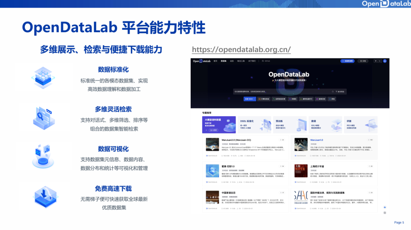Select the 数据集 nav tab
Image resolution: width=411 pixels, height=230 pixels.
pyautogui.click(x=223, y=61)
